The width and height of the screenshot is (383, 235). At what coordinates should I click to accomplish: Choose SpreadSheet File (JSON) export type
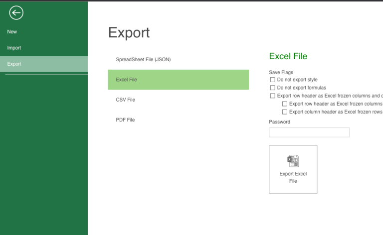pyautogui.click(x=143, y=59)
